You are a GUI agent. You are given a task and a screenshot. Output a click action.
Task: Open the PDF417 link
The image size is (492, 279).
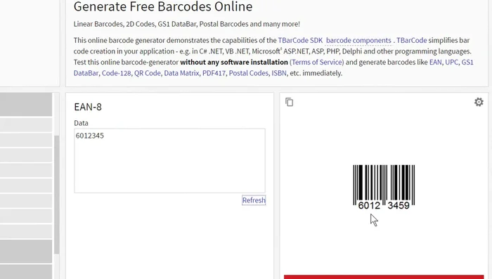tap(214, 73)
